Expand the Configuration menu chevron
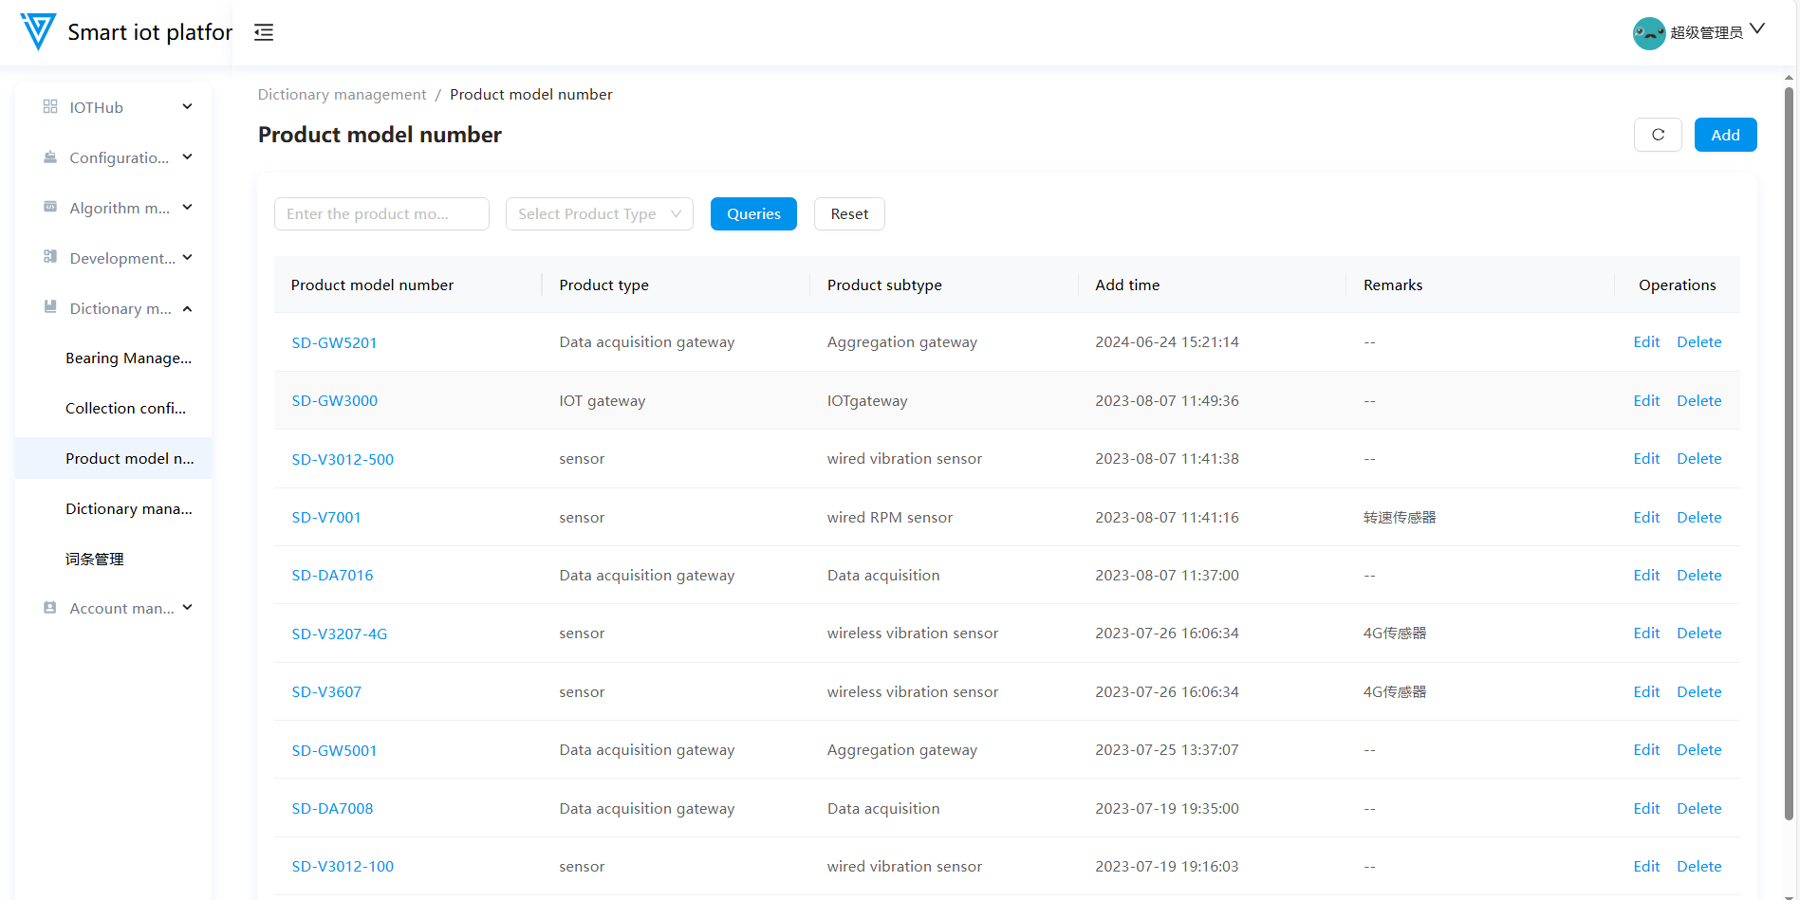This screenshot has width=1800, height=900. tap(188, 157)
